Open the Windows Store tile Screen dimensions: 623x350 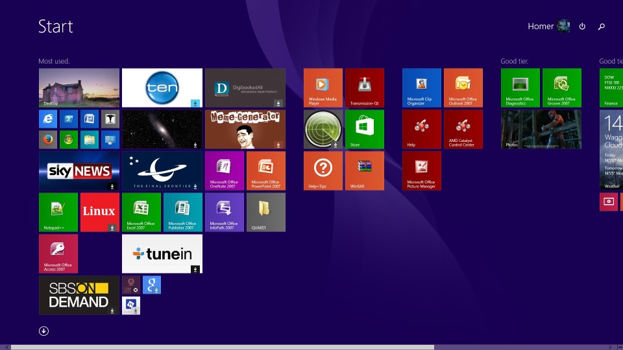tap(365, 130)
